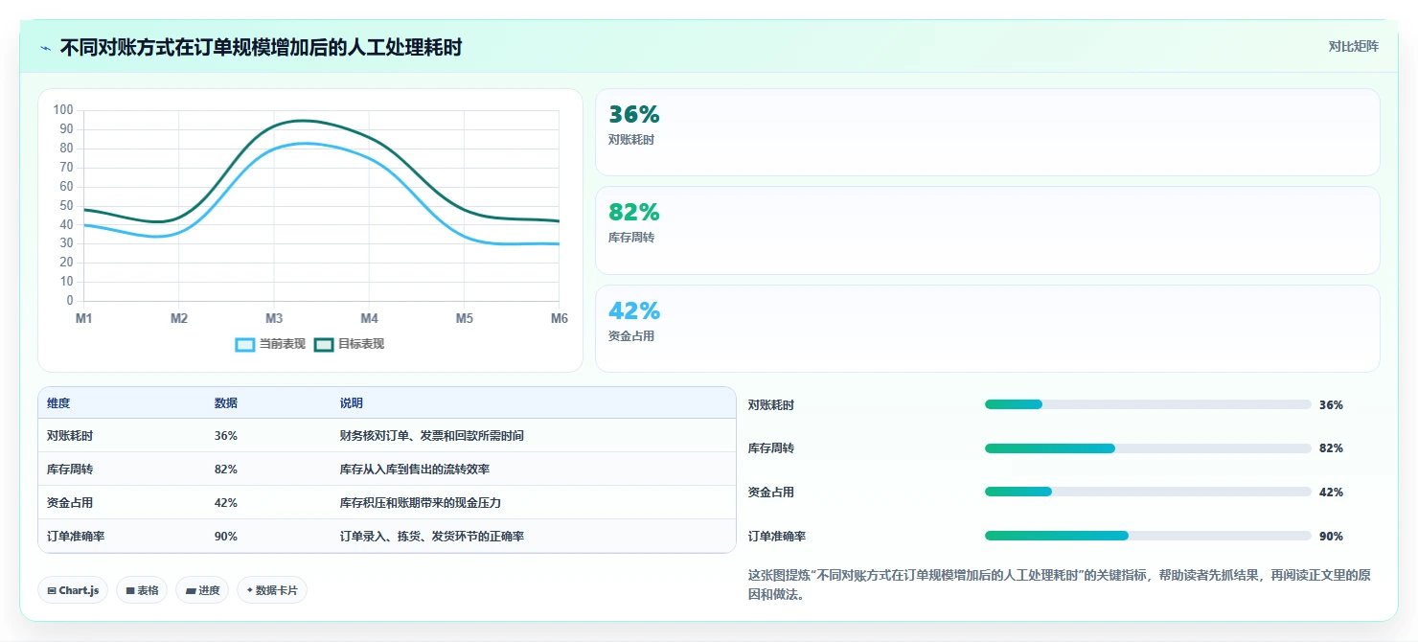Click the 说明 column header
This screenshot has height=642, width=1418.
352,403
